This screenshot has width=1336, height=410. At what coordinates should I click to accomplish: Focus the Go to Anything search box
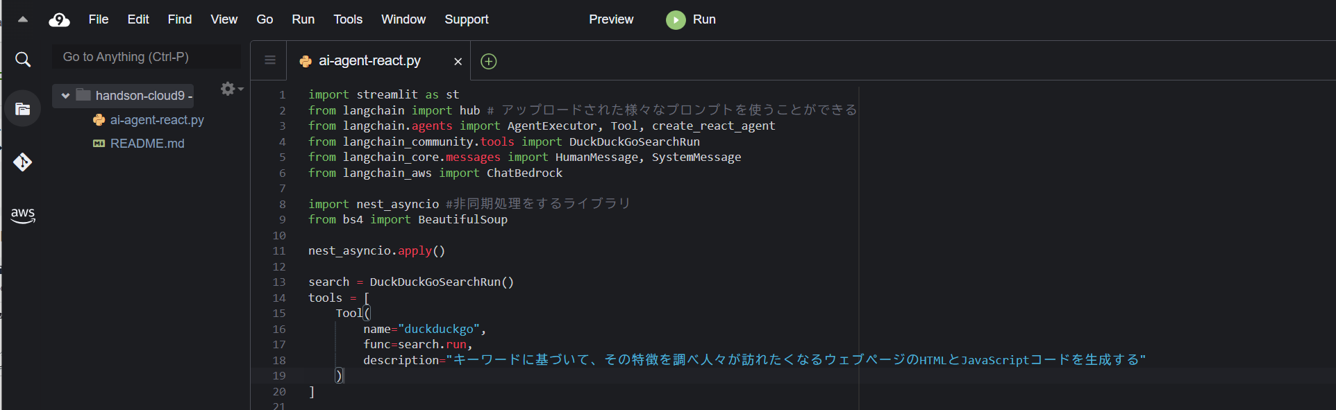click(x=147, y=57)
